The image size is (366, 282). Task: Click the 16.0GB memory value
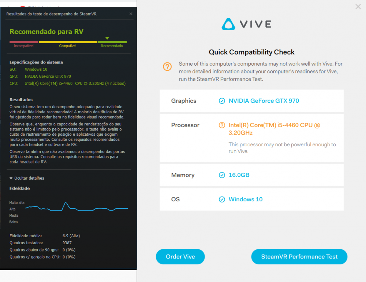[x=239, y=175]
